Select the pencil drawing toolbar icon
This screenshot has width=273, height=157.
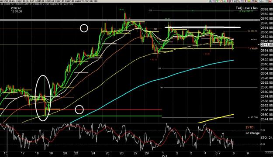(238, 1)
